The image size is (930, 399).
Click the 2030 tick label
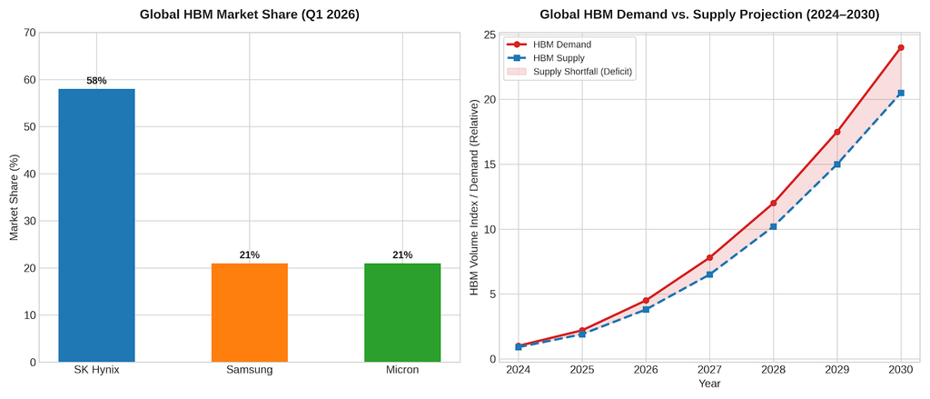pyautogui.click(x=901, y=370)
